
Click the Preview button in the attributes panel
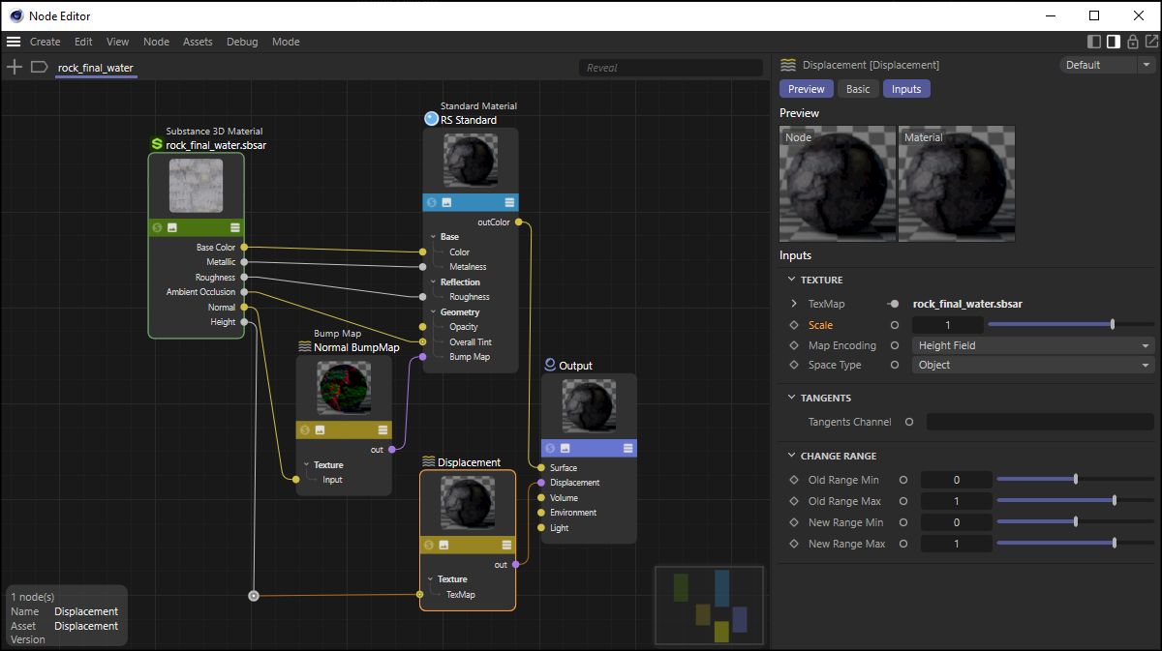tap(806, 89)
